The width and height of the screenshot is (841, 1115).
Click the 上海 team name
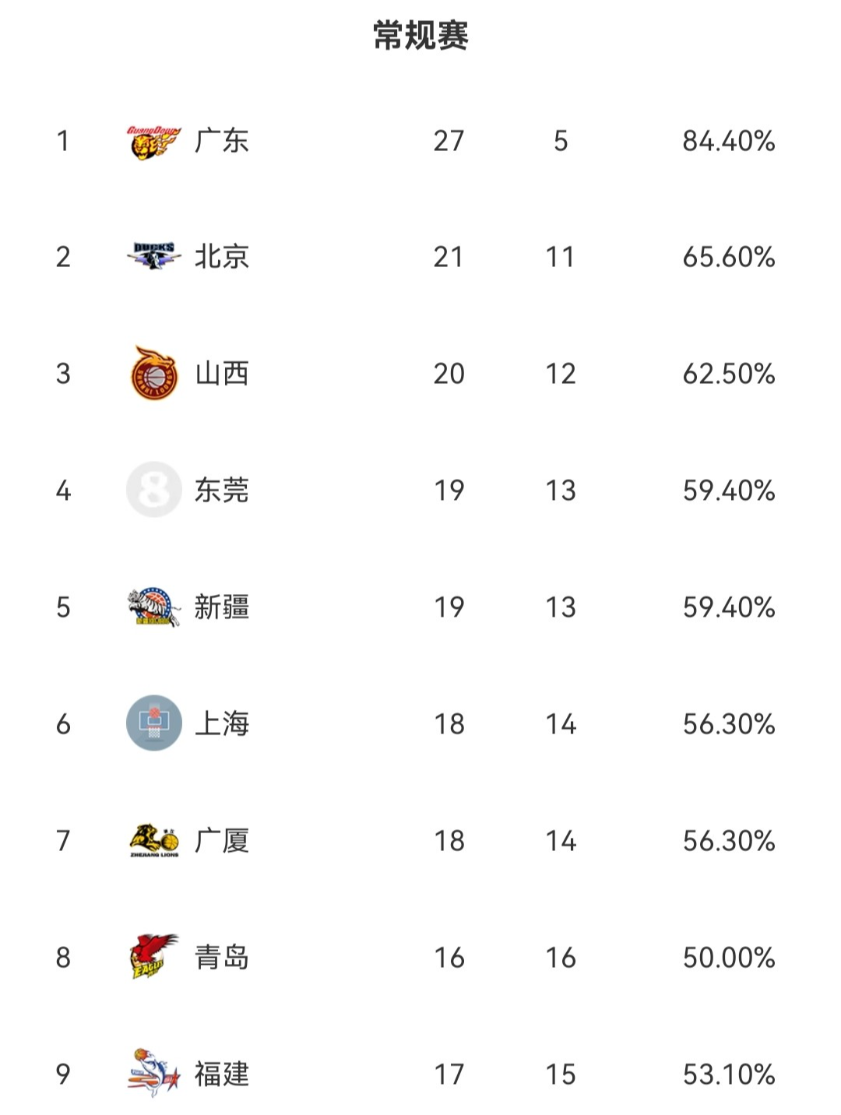coord(222,724)
